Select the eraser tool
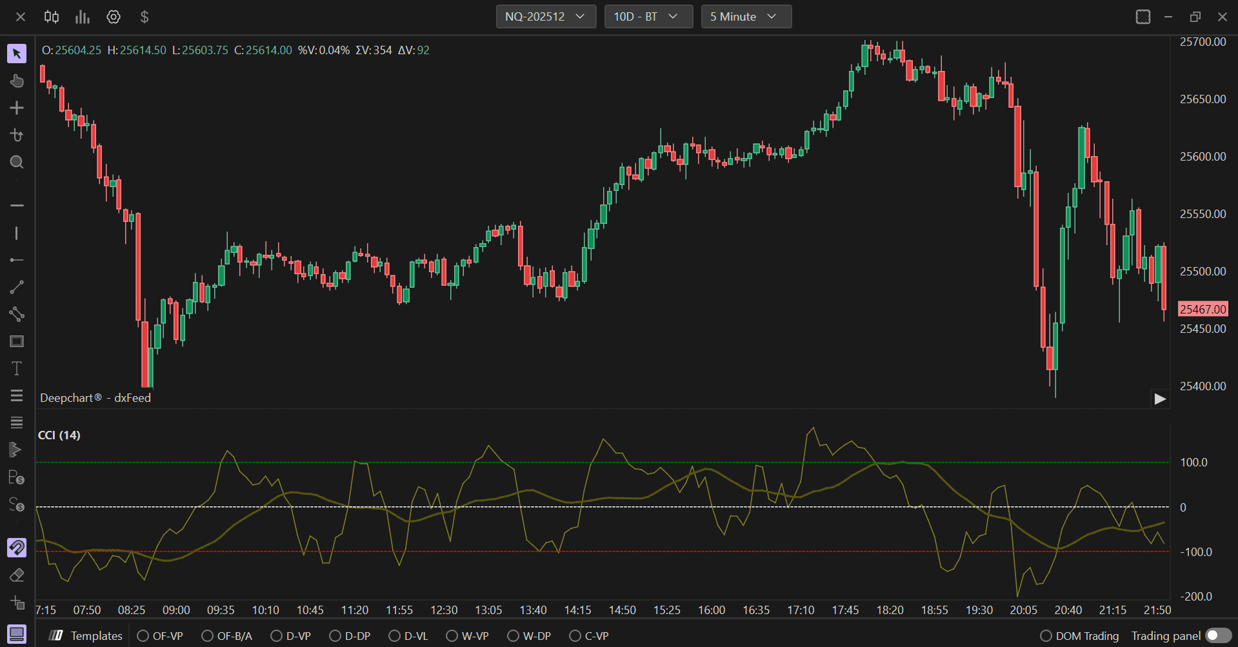 coord(17,575)
